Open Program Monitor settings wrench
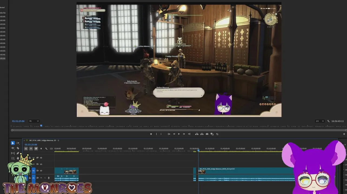The height and width of the screenshot is (194, 347). tap(328, 121)
